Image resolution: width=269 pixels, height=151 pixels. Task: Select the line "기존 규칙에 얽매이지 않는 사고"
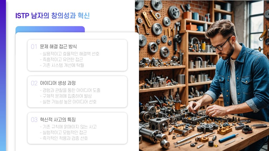[68, 127]
